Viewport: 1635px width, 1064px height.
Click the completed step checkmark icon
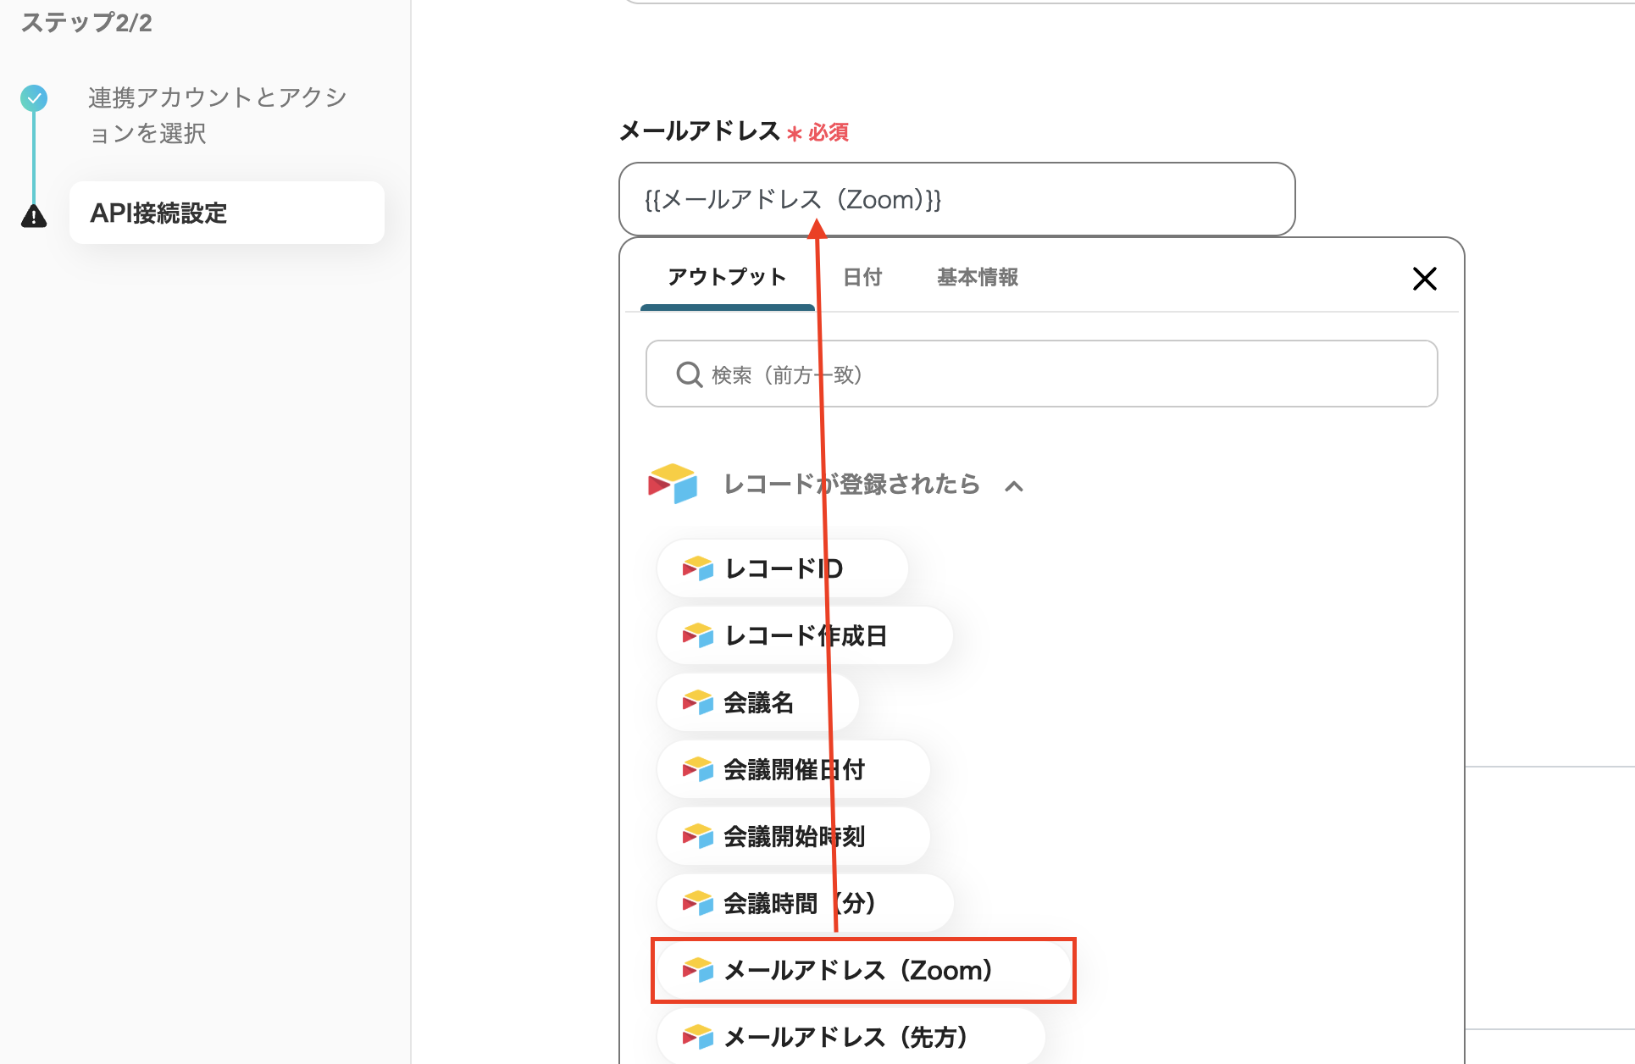(x=34, y=98)
